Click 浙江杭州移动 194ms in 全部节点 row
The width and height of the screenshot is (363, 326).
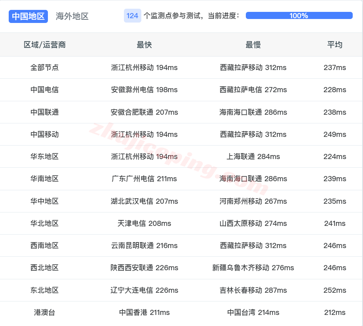pos(144,68)
